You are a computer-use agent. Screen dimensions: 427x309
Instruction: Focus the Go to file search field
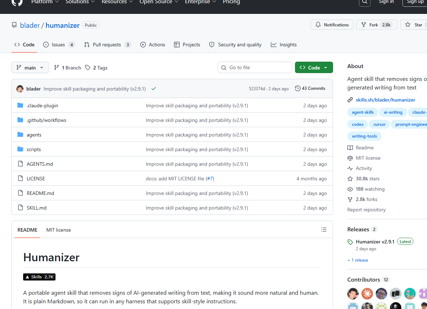point(255,67)
